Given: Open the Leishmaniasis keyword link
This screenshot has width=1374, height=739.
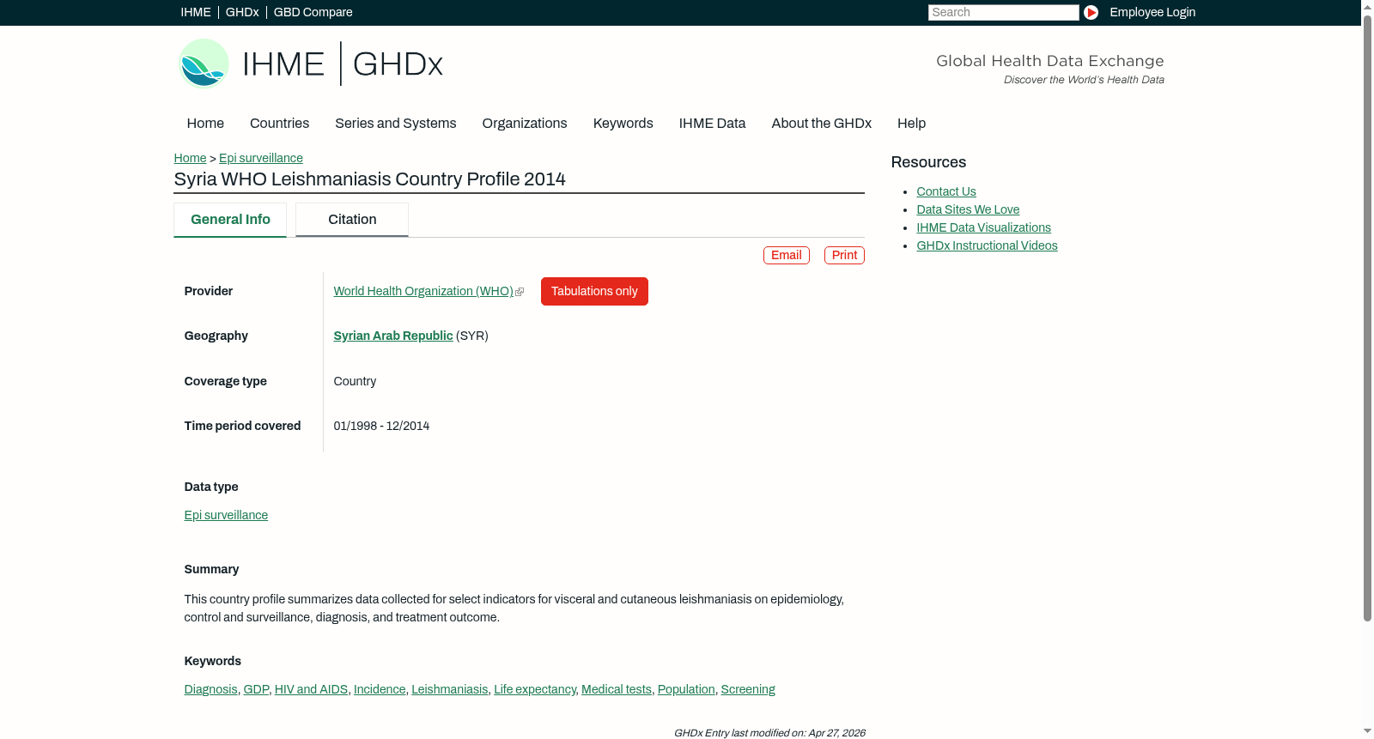Looking at the screenshot, I should pyautogui.click(x=450, y=689).
